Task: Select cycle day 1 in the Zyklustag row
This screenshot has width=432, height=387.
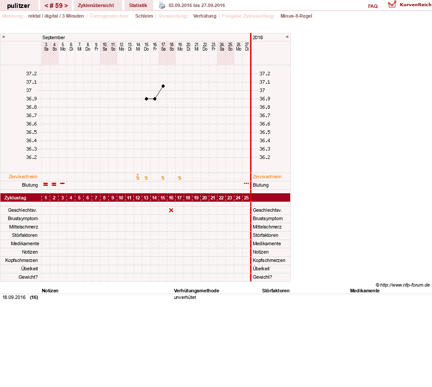Action: click(x=46, y=198)
